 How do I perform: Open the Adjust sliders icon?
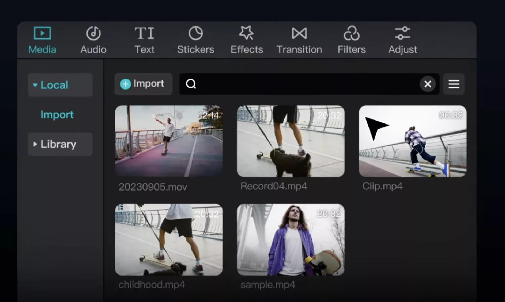(x=402, y=34)
